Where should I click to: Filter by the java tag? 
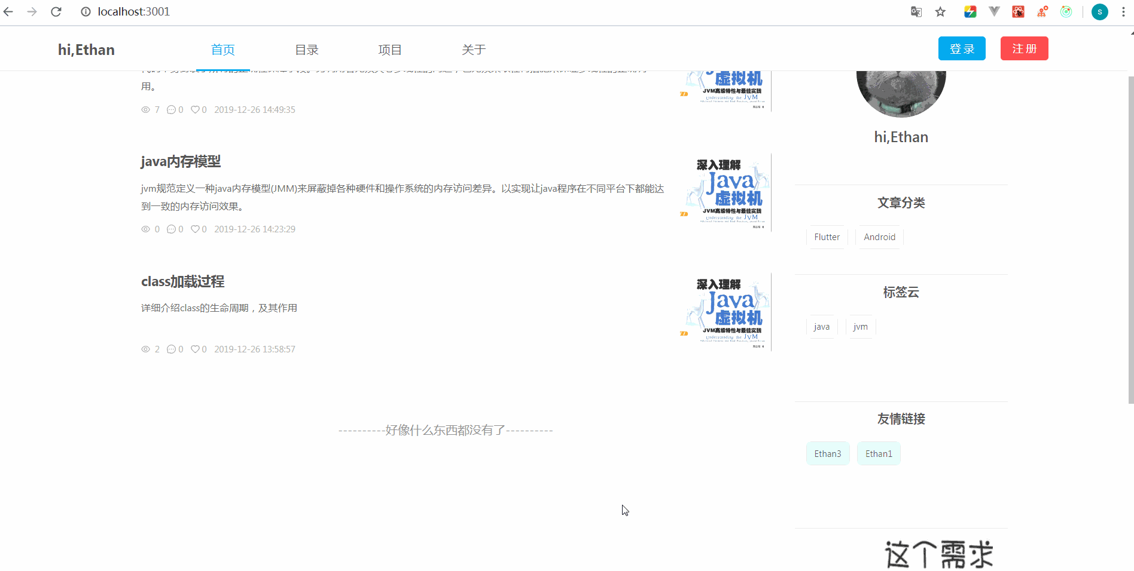[822, 327]
